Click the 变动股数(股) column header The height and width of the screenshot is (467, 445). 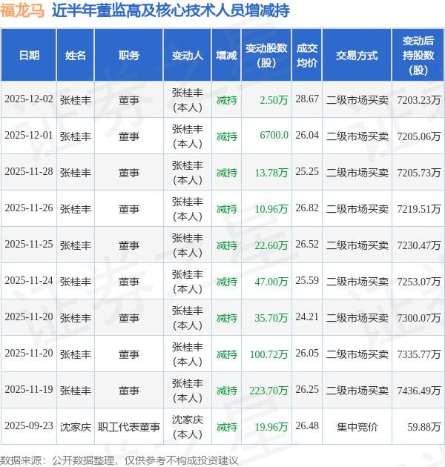coord(266,56)
